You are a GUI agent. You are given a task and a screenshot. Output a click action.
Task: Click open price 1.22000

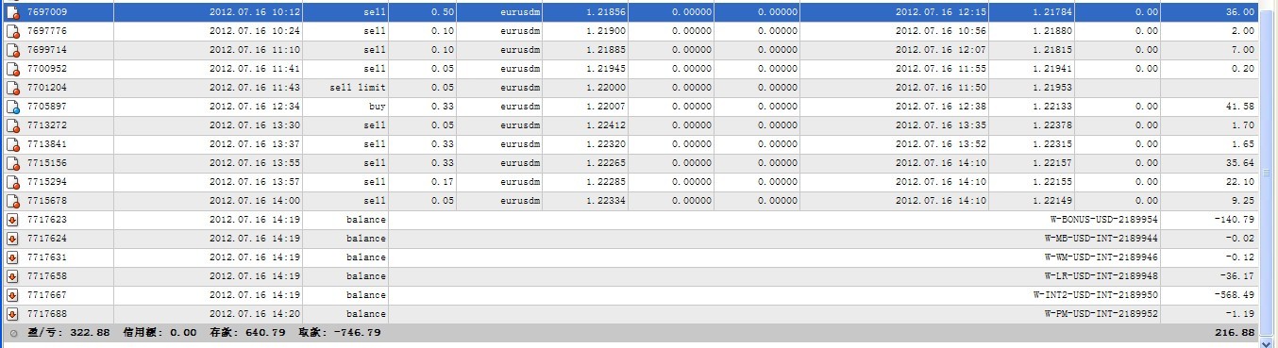coord(606,88)
